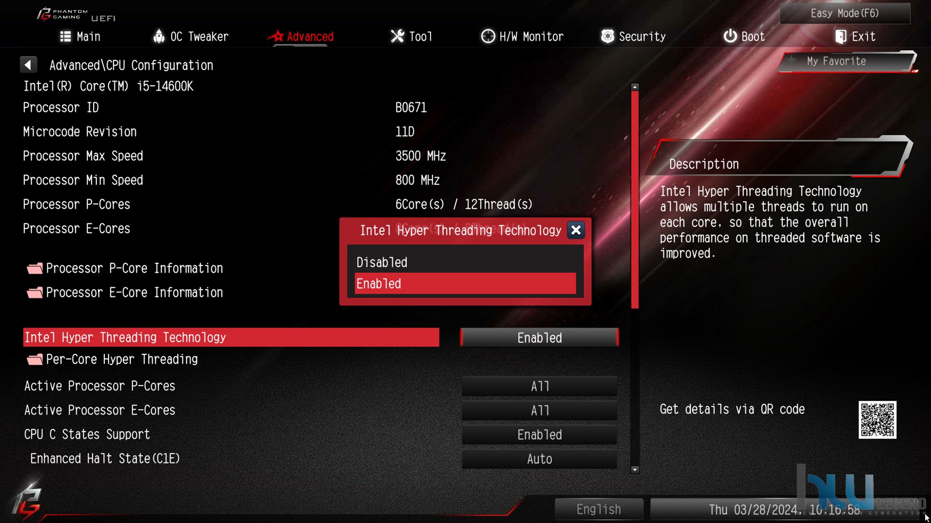Image resolution: width=931 pixels, height=523 pixels.
Task: Open the Tool tab via its wrench icon
Action: (x=397, y=36)
